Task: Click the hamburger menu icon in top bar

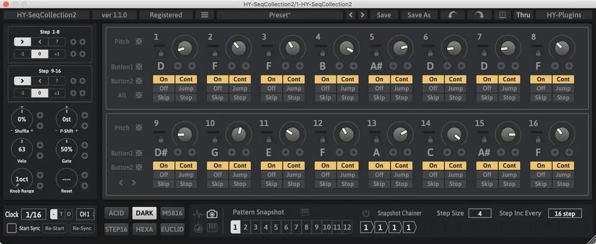Action: point(204,15)
